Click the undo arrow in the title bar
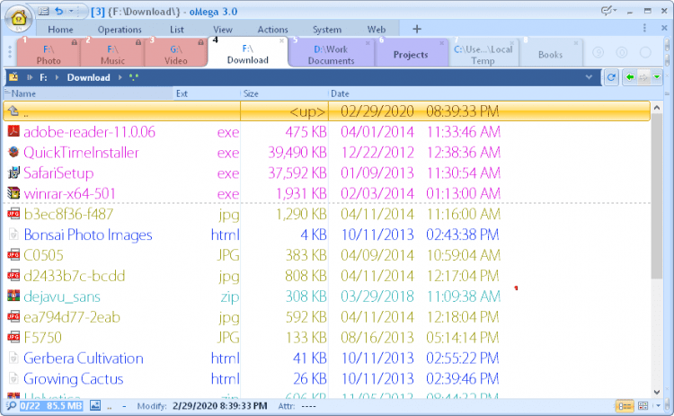 tap(59, 11)
